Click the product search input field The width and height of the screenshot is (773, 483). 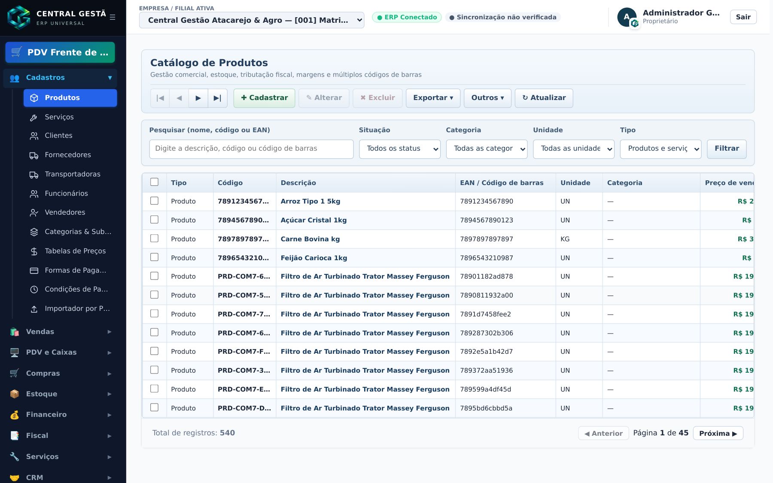click(251, 149)
